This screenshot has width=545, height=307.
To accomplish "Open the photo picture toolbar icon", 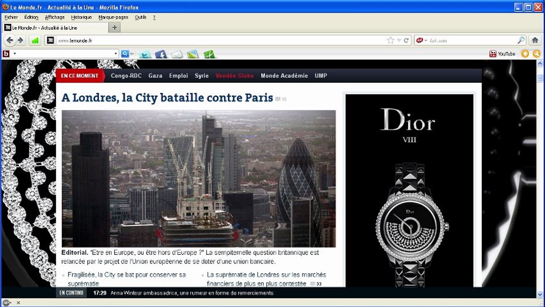I will 193,54.
